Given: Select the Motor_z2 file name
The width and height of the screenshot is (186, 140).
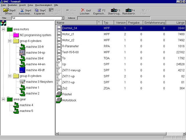Looking at the screenshot, I should tap(68, 40).
